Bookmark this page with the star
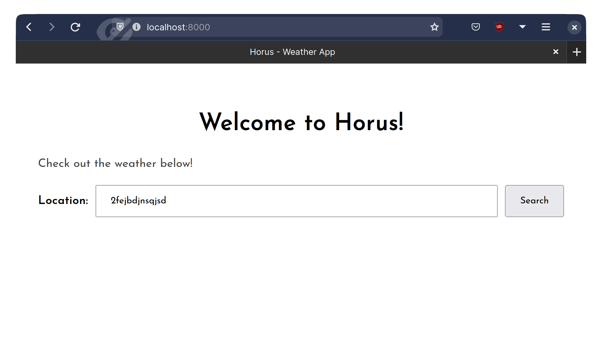 pos(434,27)
